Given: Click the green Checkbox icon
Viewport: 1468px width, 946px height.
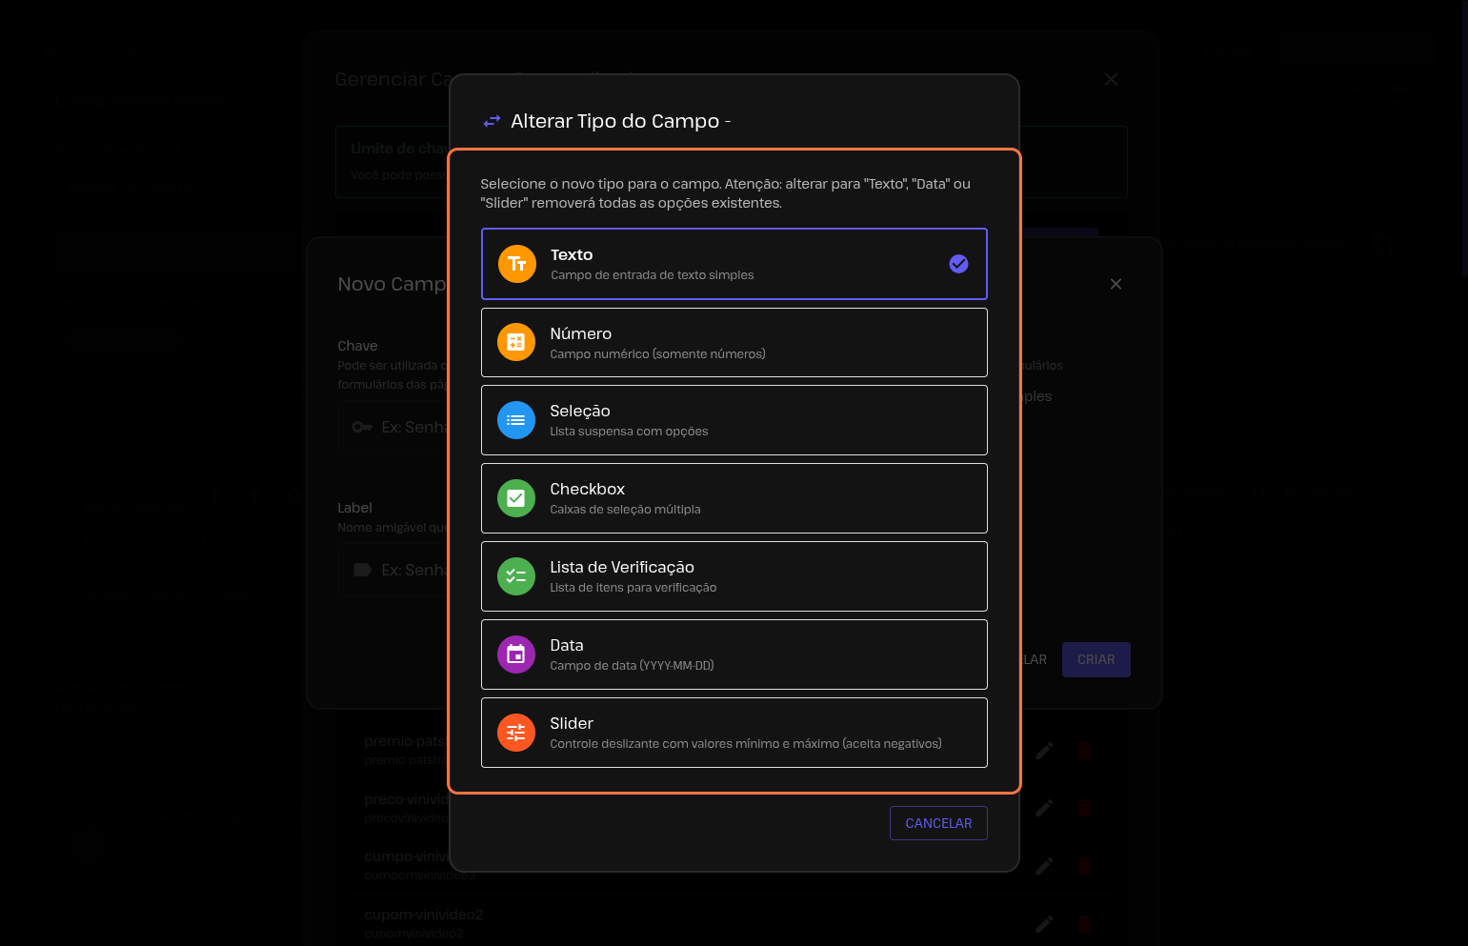Looking at the screenshot, I should click(x=515, y=498).
